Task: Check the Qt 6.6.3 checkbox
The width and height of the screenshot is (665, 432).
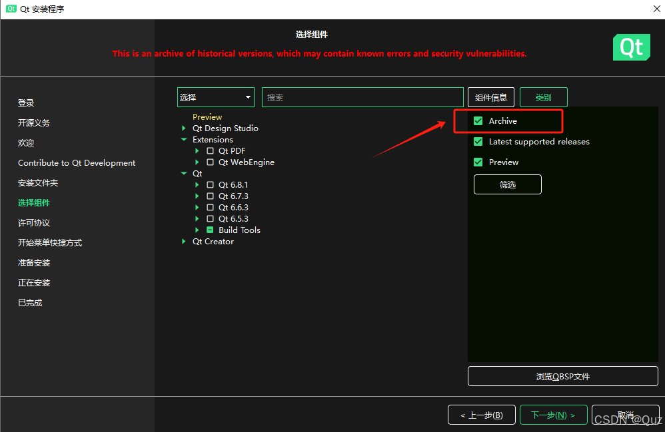Action: click(x=210, y=208)
